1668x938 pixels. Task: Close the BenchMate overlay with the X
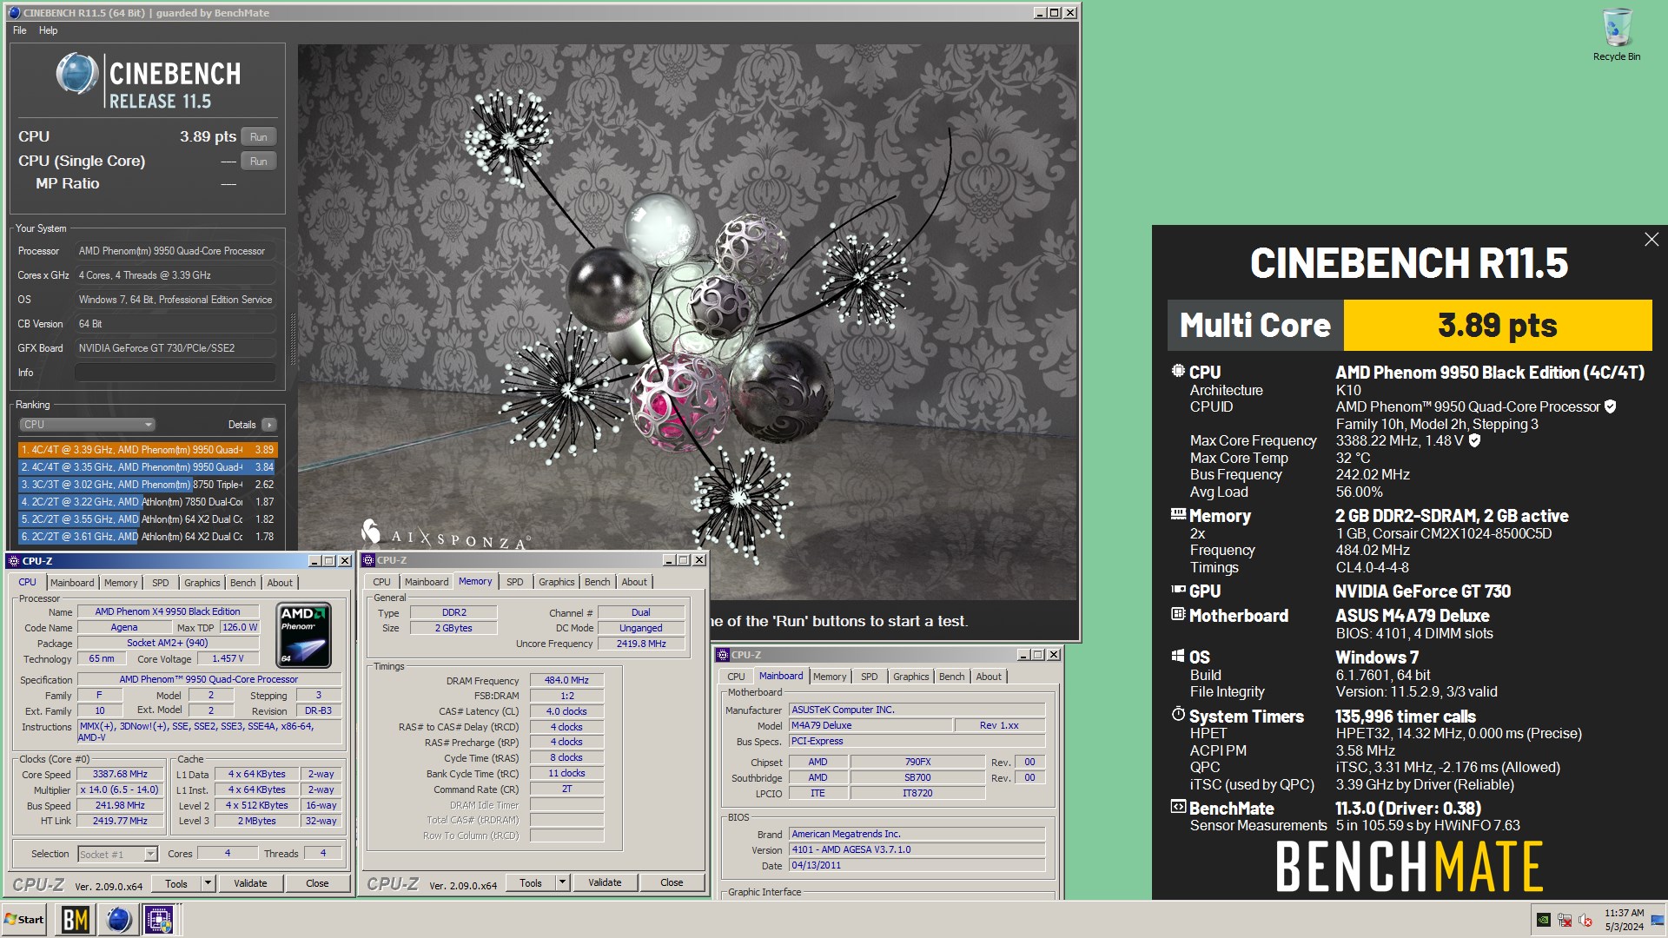tap(1651, 240)
